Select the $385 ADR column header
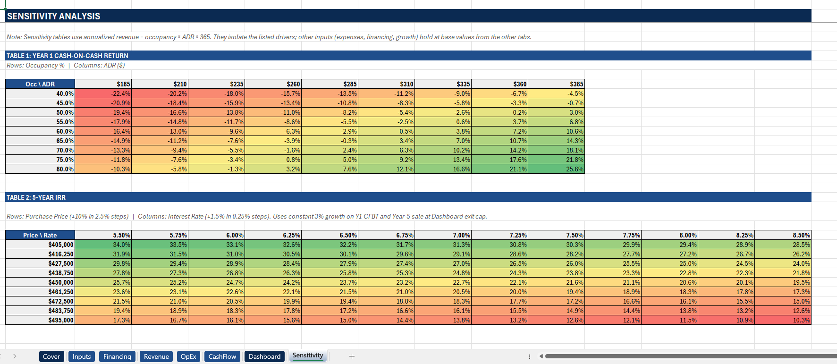Image resolution: width=837 pixels, height=364 pixels. pyautogui.click(x=556, y=84)
